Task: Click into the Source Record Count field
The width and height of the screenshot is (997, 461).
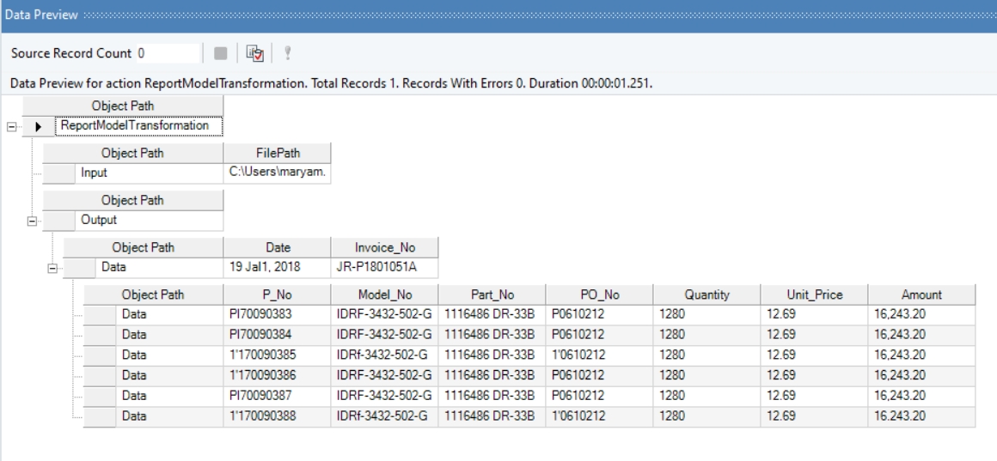Action: (167, 53)
